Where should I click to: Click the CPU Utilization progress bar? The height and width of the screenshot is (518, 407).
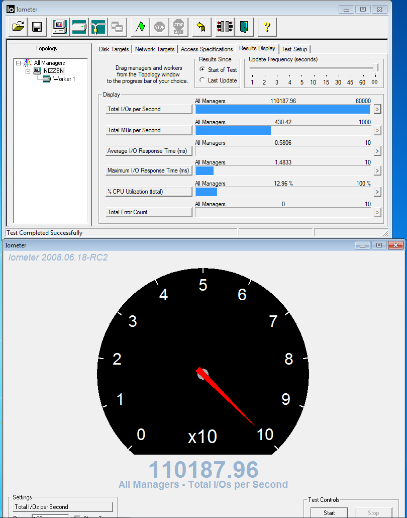(283, 192)
